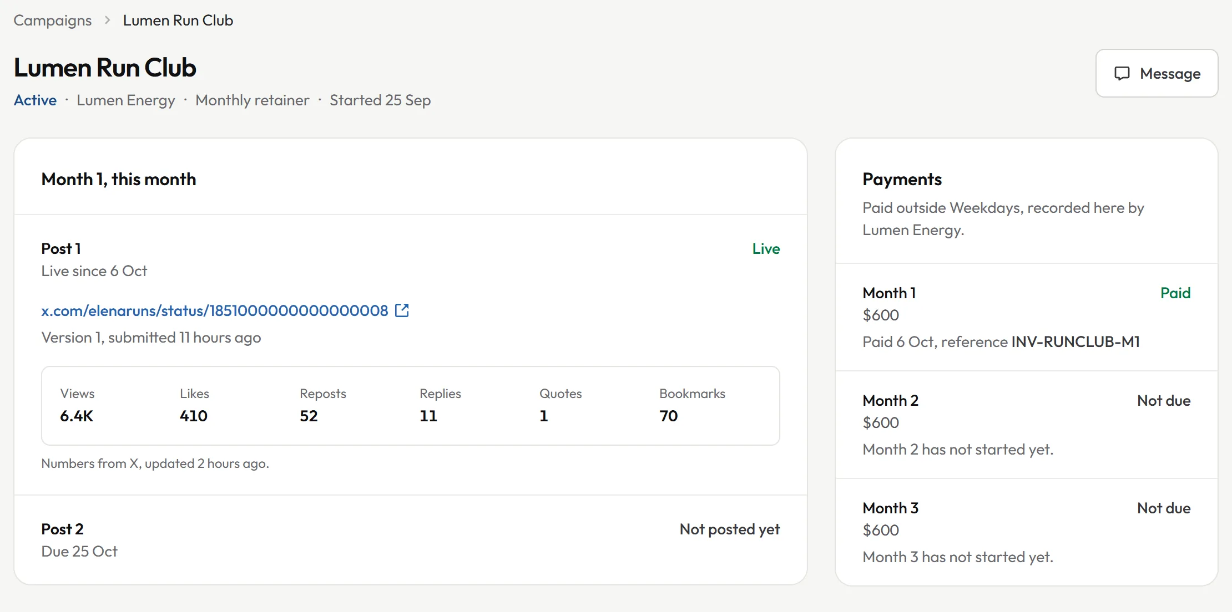Click the INV-RUNCLUB-M1 reference

click(x=1076, y=341)
